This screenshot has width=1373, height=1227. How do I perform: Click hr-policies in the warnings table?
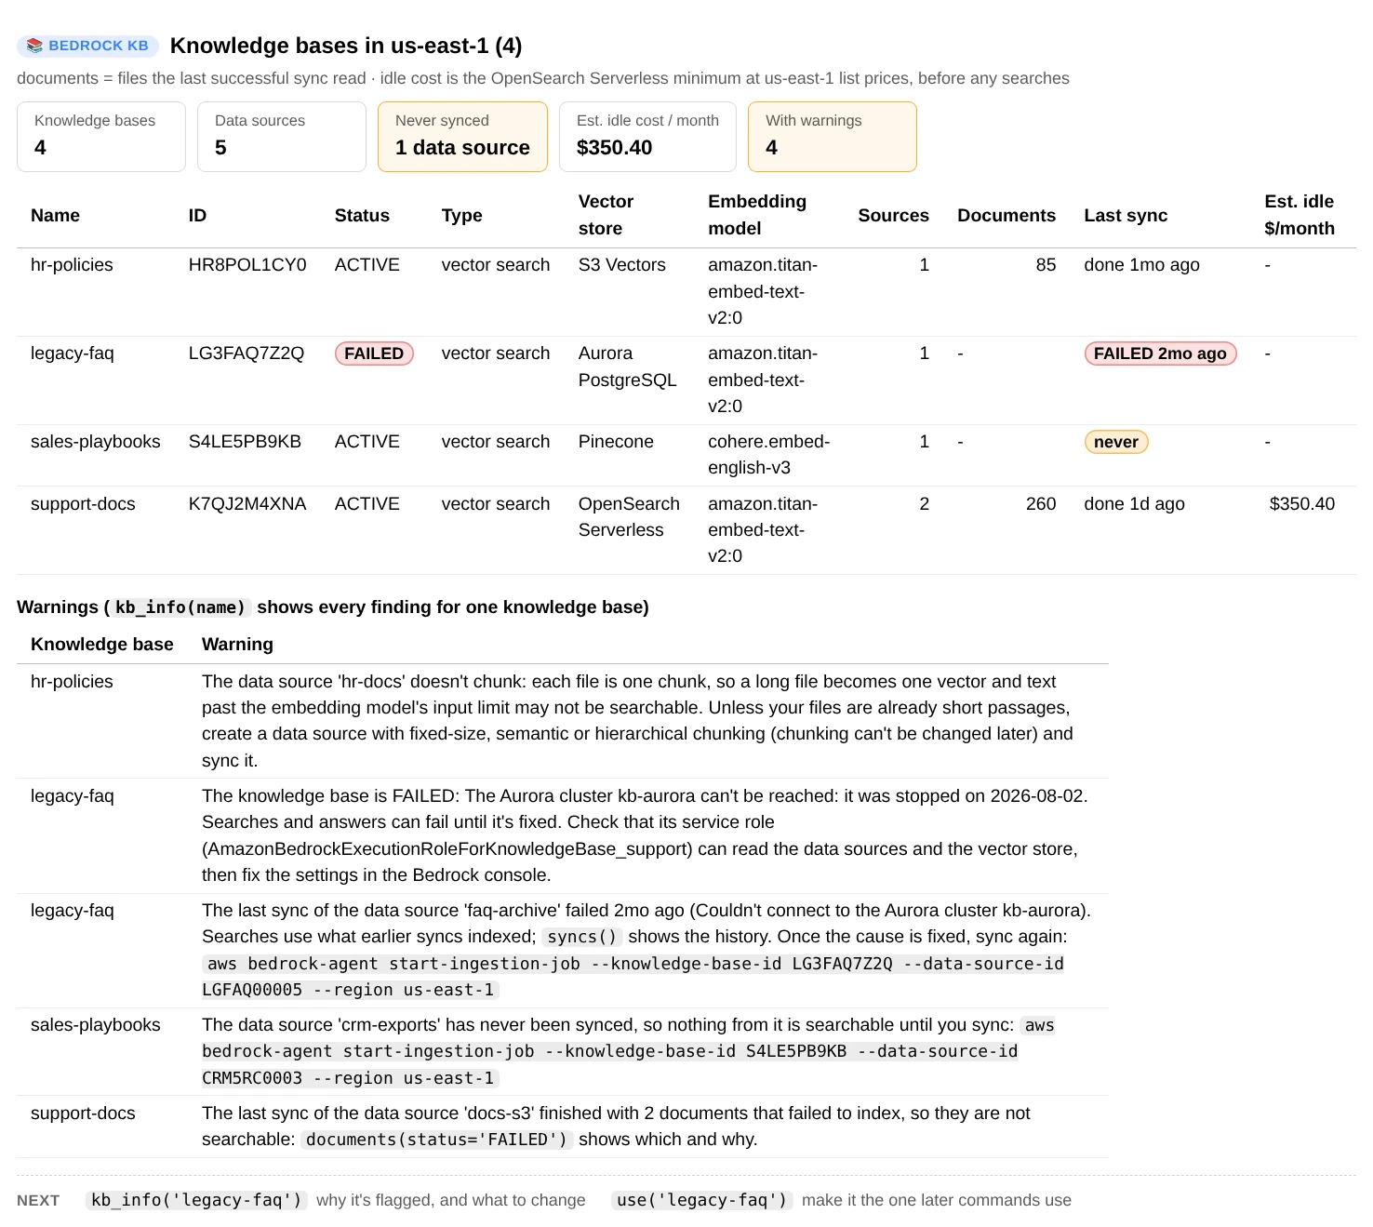[x=72, y=682]
